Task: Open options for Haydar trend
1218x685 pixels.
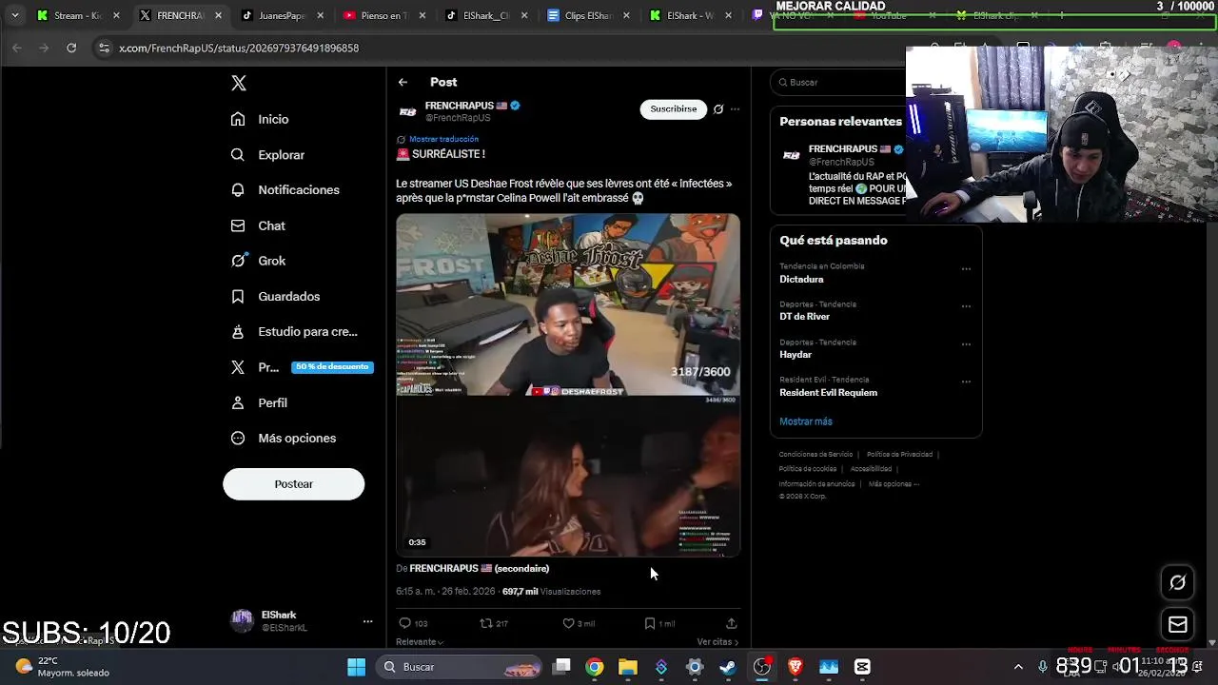Action: coord(966,344)
